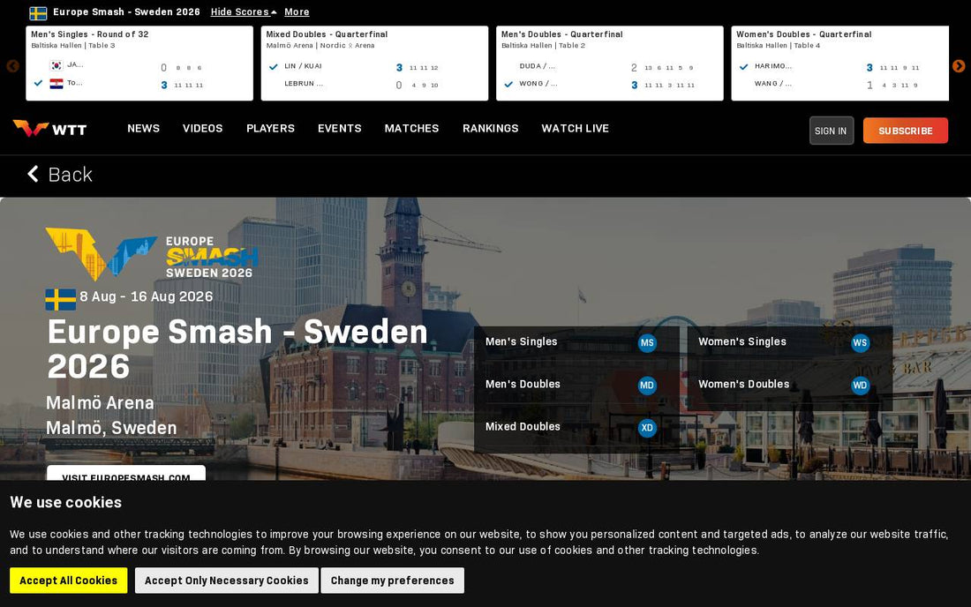Viewport: 971px width, 607px height.
Task: Click the DUDA player name
Action: (537, 66)
